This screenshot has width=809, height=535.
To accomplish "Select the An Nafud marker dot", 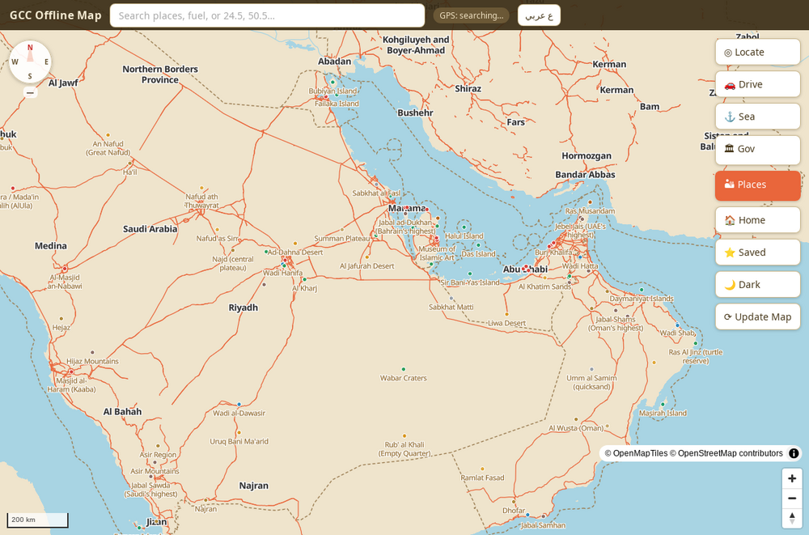I will [108, 135].
